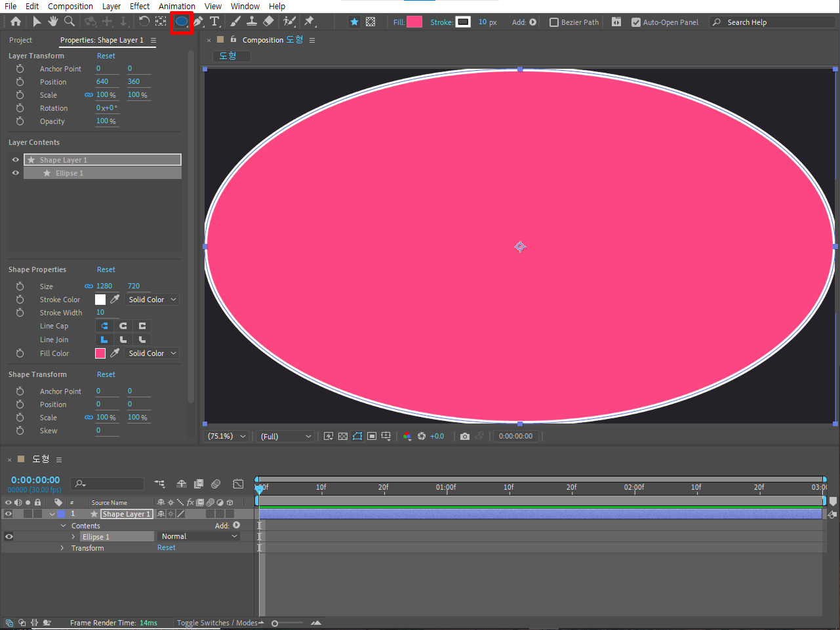This screenshot has width=840, height=630.
Task: Select the Puppet Pin tool
Action: coord(310,22)
